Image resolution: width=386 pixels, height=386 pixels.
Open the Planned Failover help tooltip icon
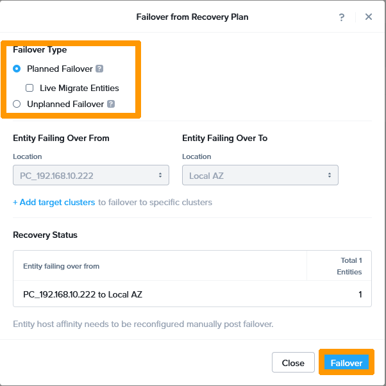[x=99, y=69]
